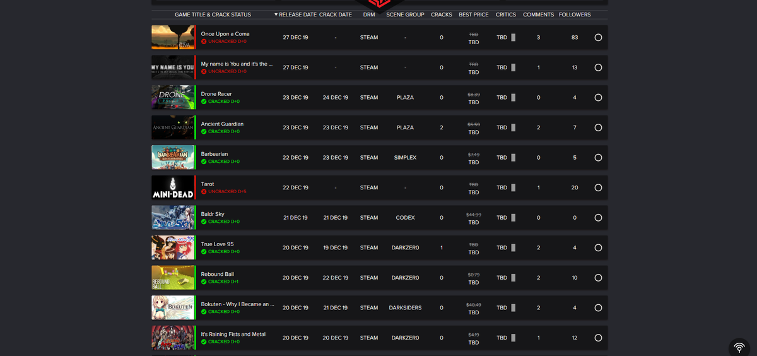Screen dimensions: 757x356
Task: Click the critics score bar for Drone Racer
Action: pyautogui.click(x=513, y=97)
